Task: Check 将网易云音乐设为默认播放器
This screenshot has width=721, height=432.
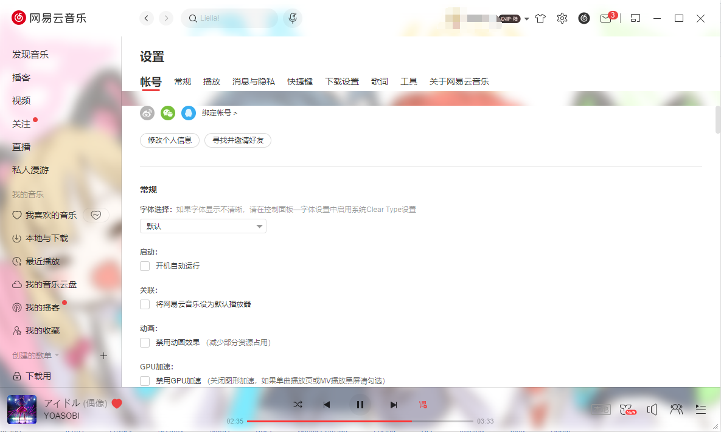Action: click(x=144, y=304)
